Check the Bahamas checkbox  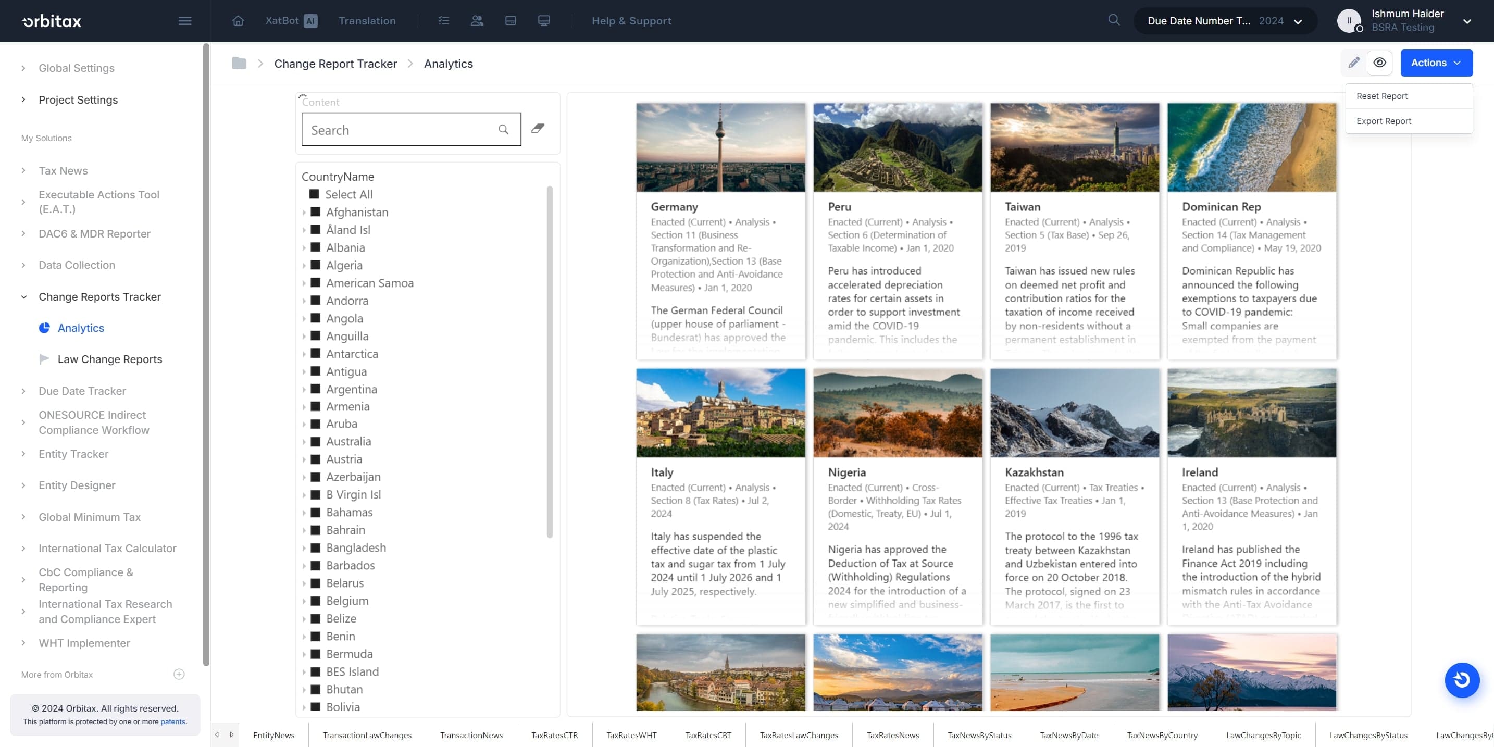(316, 512)
